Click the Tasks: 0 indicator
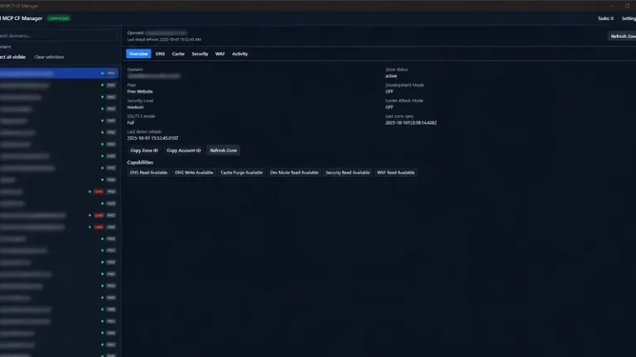 605,19
